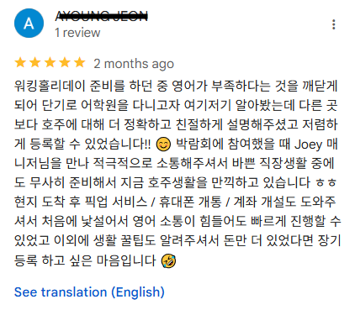Click the name "Joey" in the review
The height and width of the screenshot is (310, 355).
coord(308,144)
